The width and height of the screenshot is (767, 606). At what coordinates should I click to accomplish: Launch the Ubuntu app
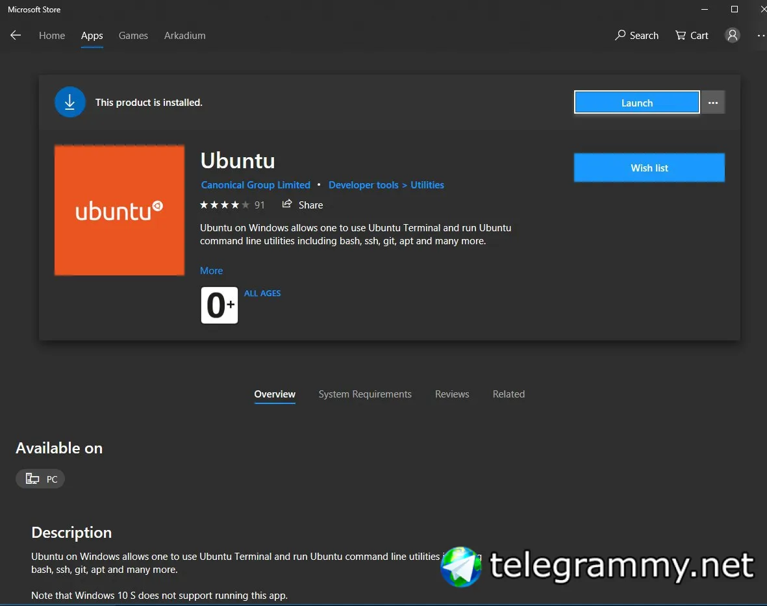click(637, 102)
